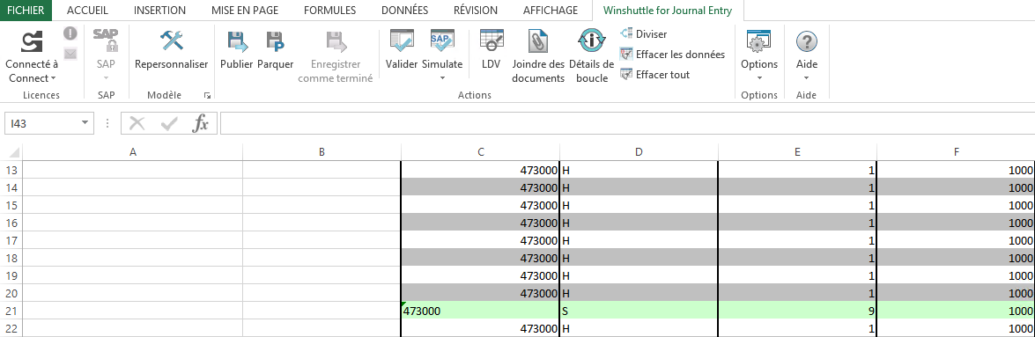The height and width of the screenshot is (337, 1035).
Task: Click the formula bar input field
Action: click(627, 123)
